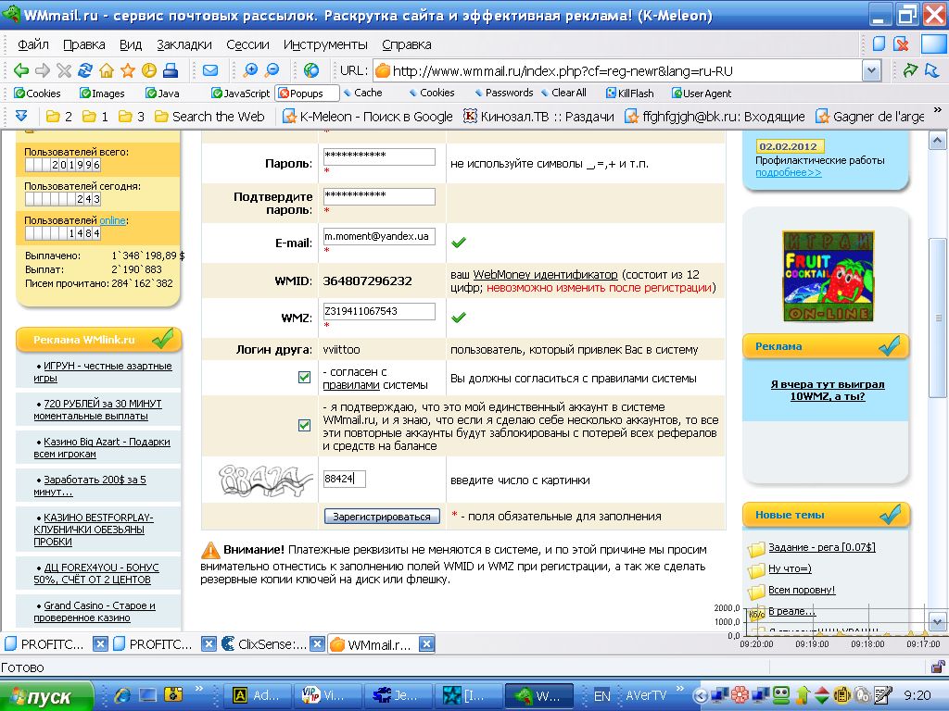Switch to the ClixSense tab
The image size is (949, 711).
[264, 644]
